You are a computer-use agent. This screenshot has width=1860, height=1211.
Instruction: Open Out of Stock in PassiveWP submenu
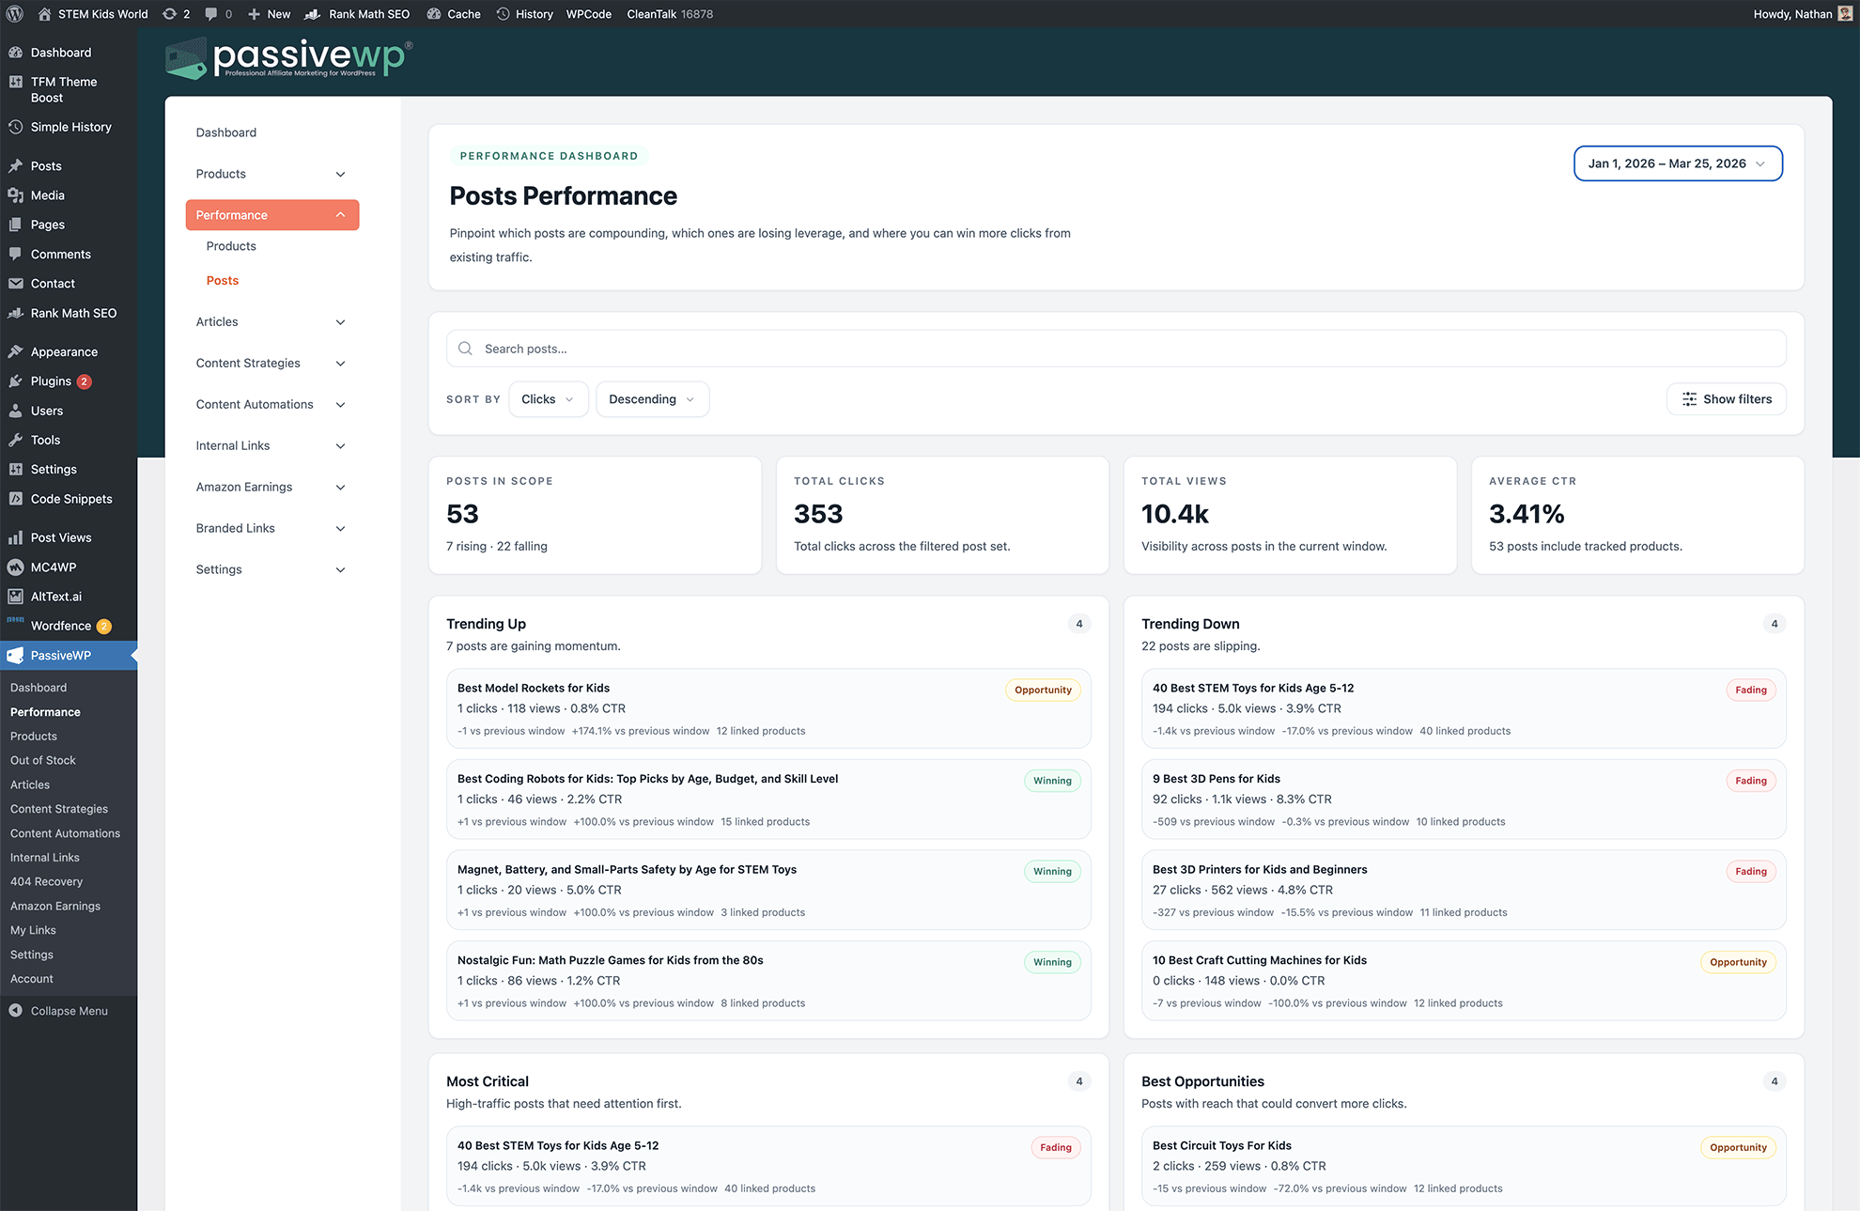pyautogui.click(x=43, y=760)
